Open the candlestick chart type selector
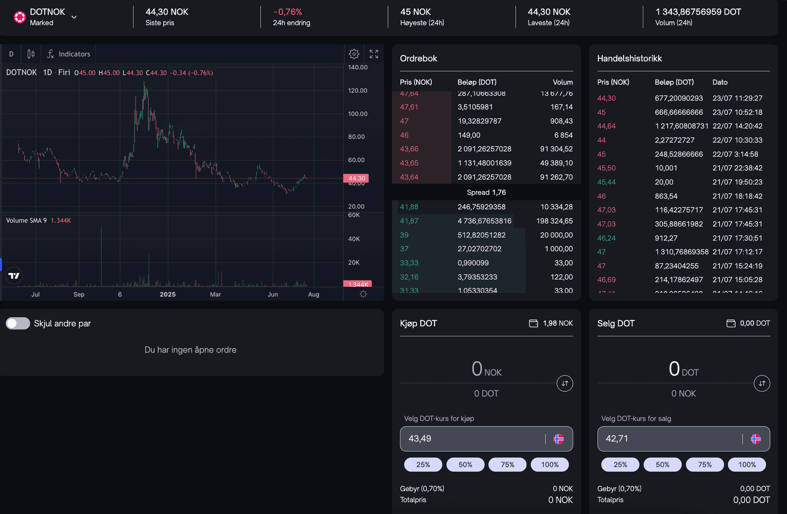787x514 pixels. (31, 54)
